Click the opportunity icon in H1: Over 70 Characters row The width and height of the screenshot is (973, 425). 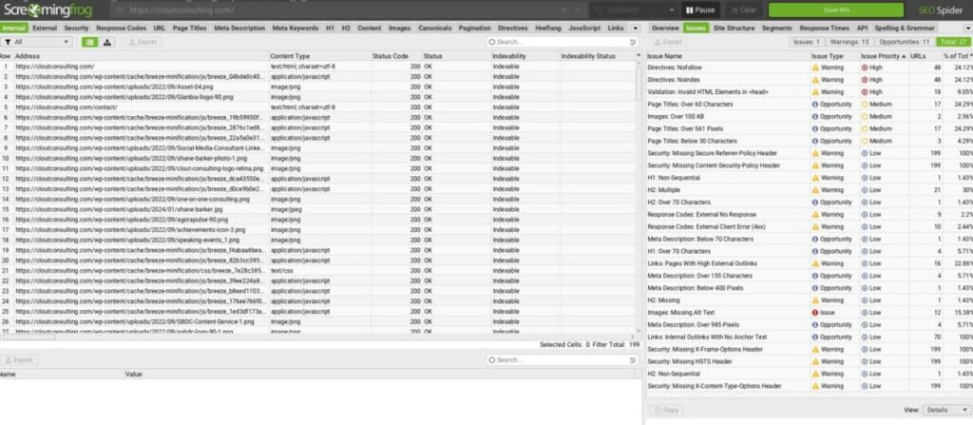tap(815, 252)
